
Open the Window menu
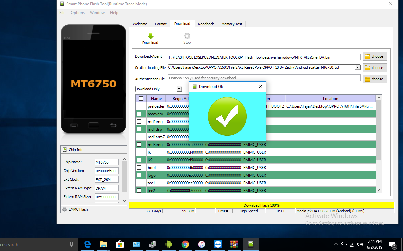[x=97, y=13]
